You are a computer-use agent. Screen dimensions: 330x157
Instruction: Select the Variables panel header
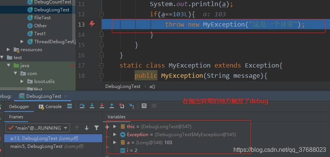point(116,117)
